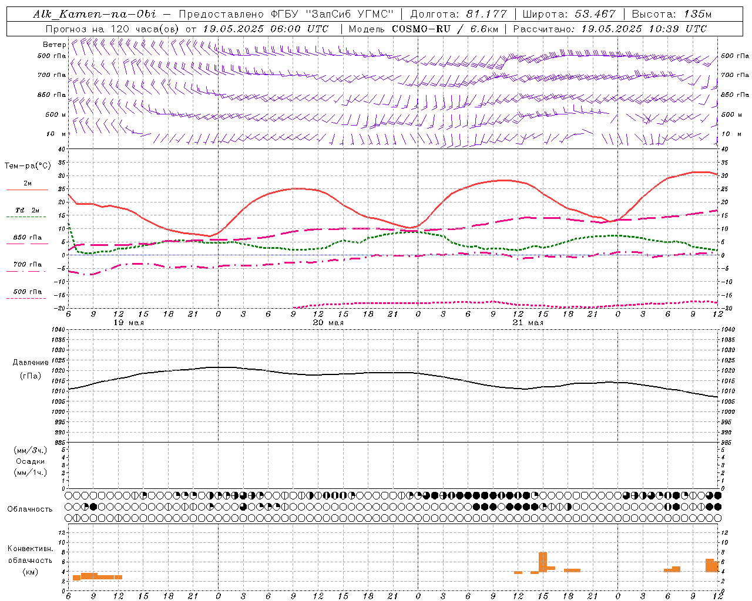Select the text ФГБУ "ЗапСиб УГМС"
752x601 pixels.
[333, 14]
